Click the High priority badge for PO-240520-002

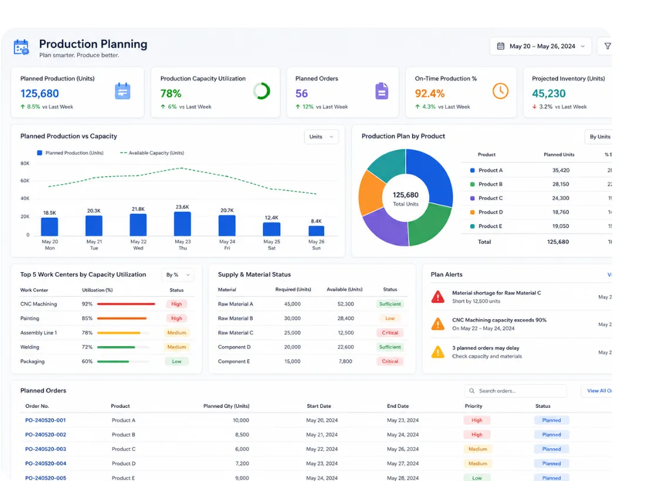(x=477, y=435)
